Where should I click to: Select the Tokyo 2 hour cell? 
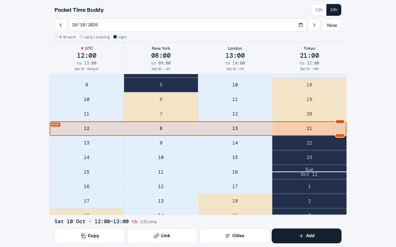tap(309, 201)
